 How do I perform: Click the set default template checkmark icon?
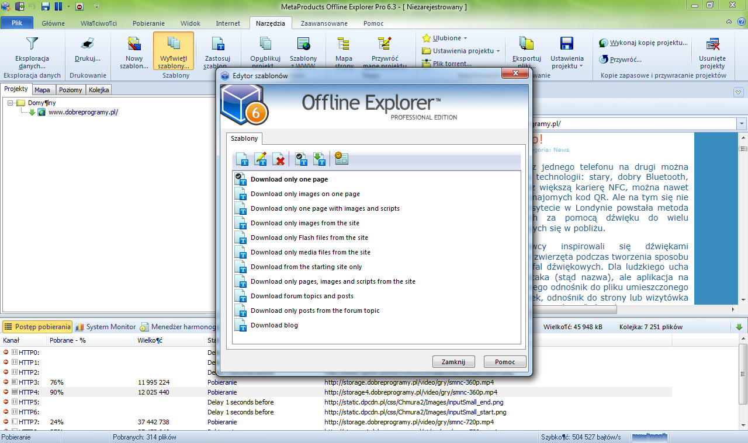(302, 159)
